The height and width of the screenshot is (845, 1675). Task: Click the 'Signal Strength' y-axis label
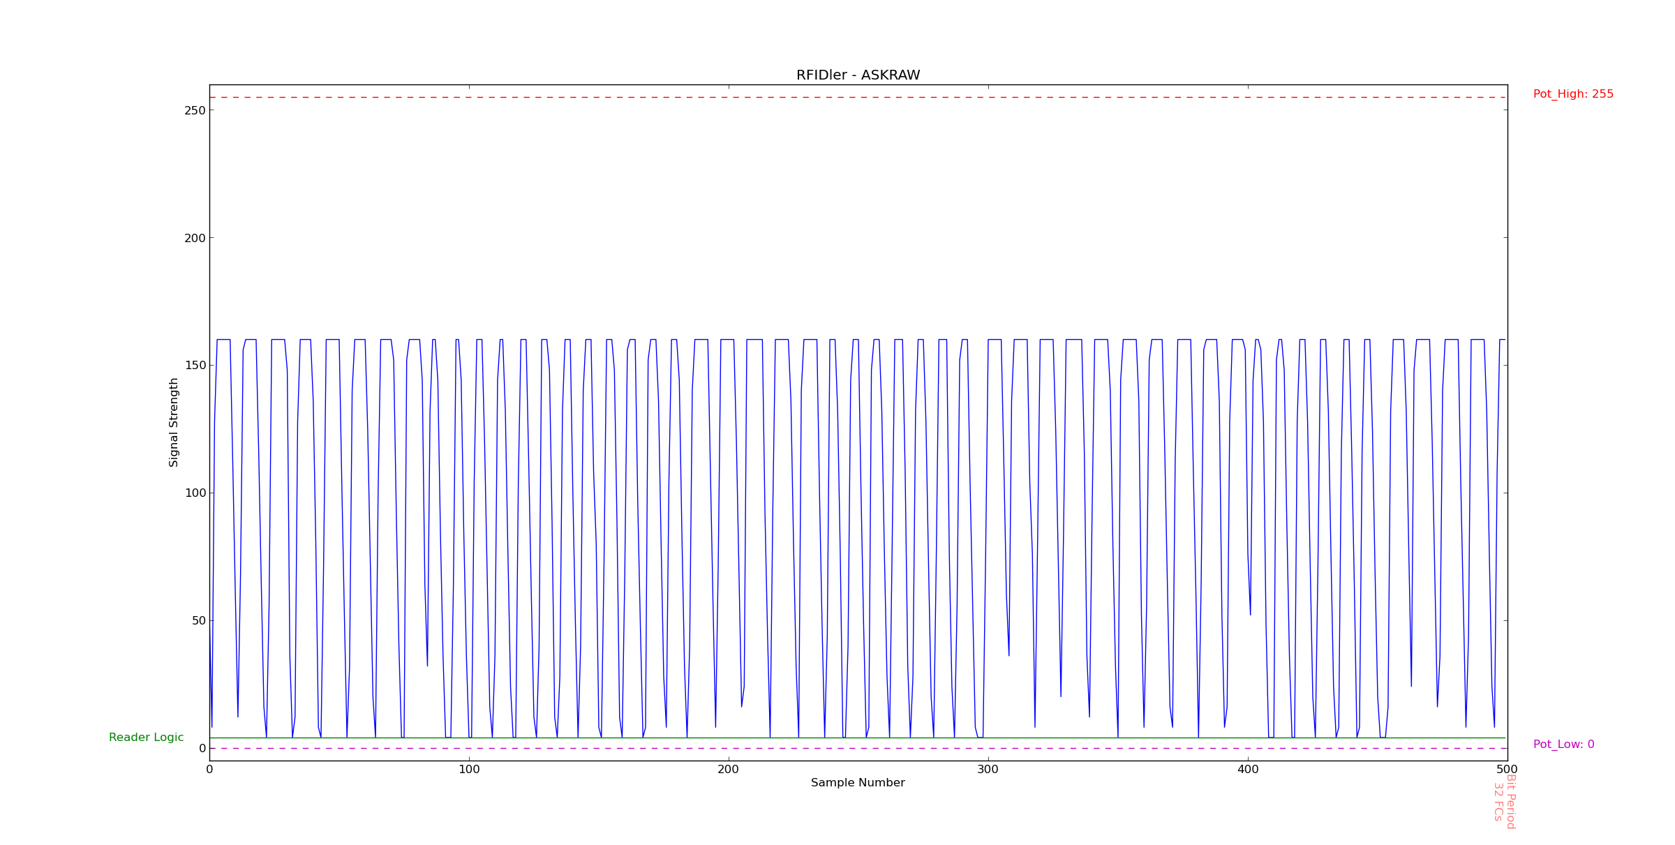174,422
